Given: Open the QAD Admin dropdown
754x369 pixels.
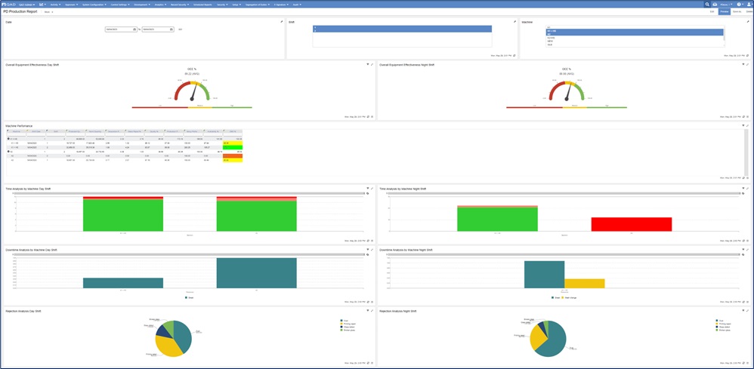Looking at the screenshot, I should point(27,5).
